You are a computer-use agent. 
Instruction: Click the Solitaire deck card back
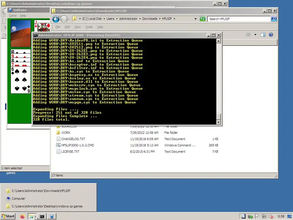[x=21, y=34]
